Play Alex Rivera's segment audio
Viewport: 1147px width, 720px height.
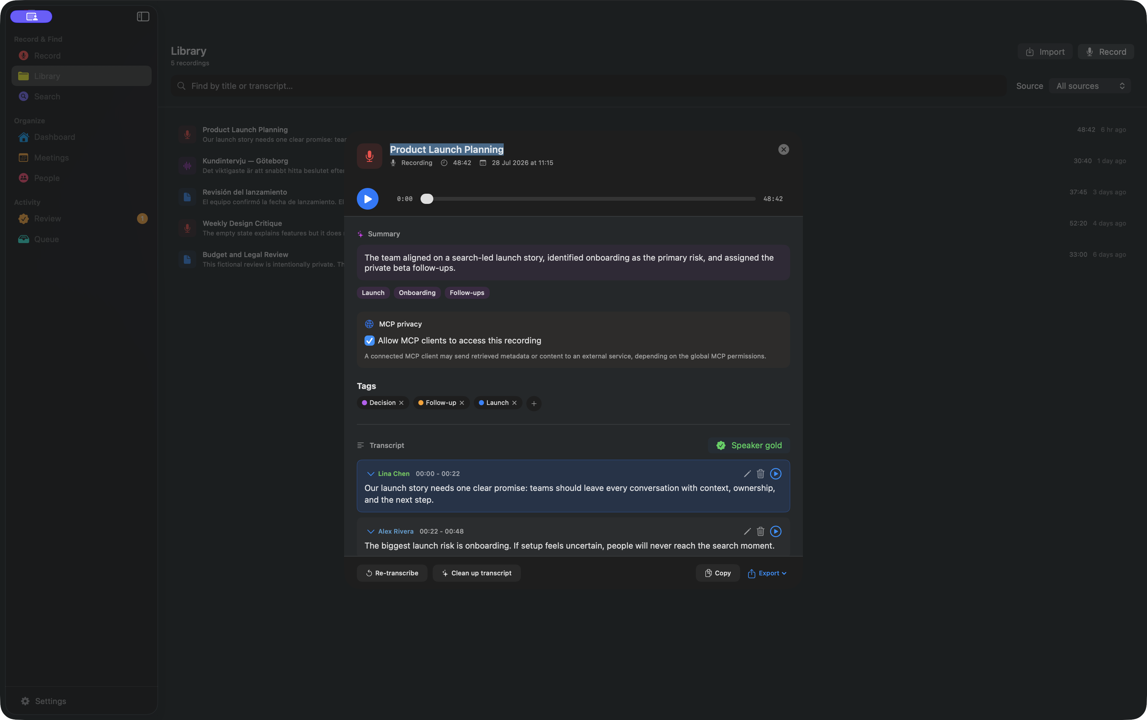click(775, 531)
